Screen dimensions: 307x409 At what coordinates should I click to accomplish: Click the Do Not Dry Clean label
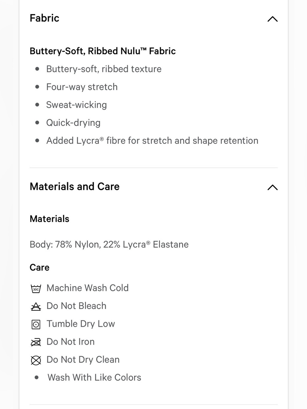(x=83, y=360)
